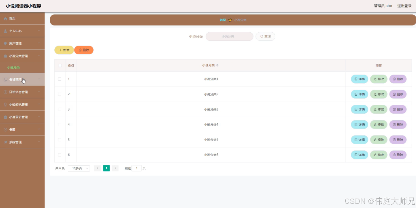Click trash icon for 小说分类1 row
This screenshot has height=208, width=416.
tap(394, 79)
